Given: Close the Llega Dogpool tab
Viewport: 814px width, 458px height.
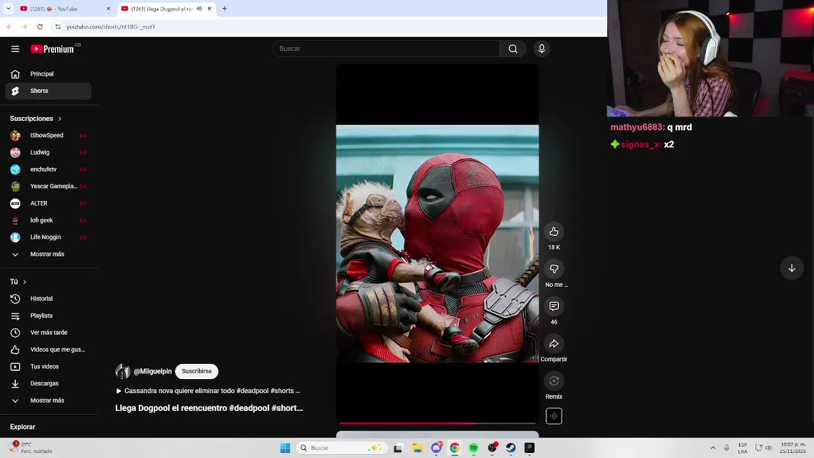Looking at the screenshot, I should 209,9.
